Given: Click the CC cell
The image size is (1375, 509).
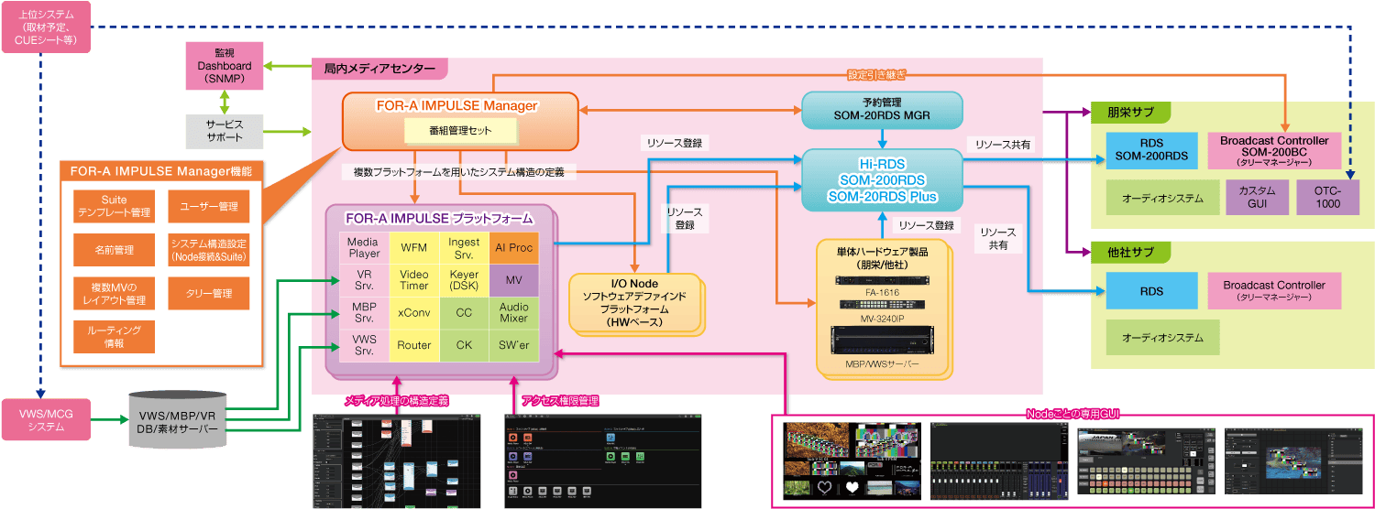Looking at the screenshot, I should 464,313.
